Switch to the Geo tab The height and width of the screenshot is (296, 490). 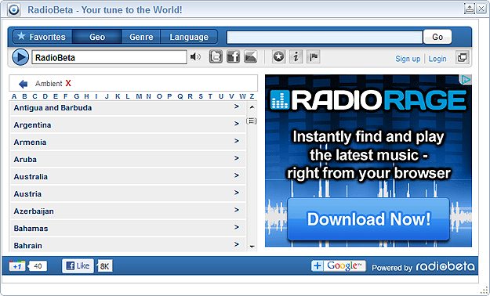click(97, 37)
